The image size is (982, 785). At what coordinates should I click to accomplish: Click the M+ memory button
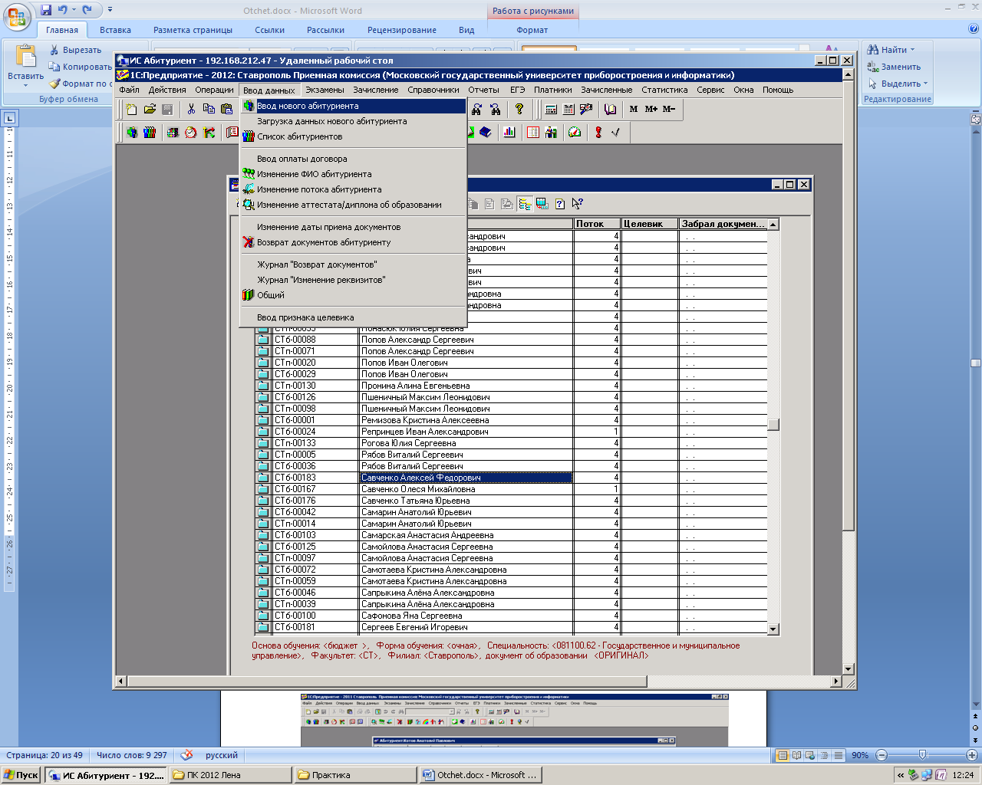(651, 110)
